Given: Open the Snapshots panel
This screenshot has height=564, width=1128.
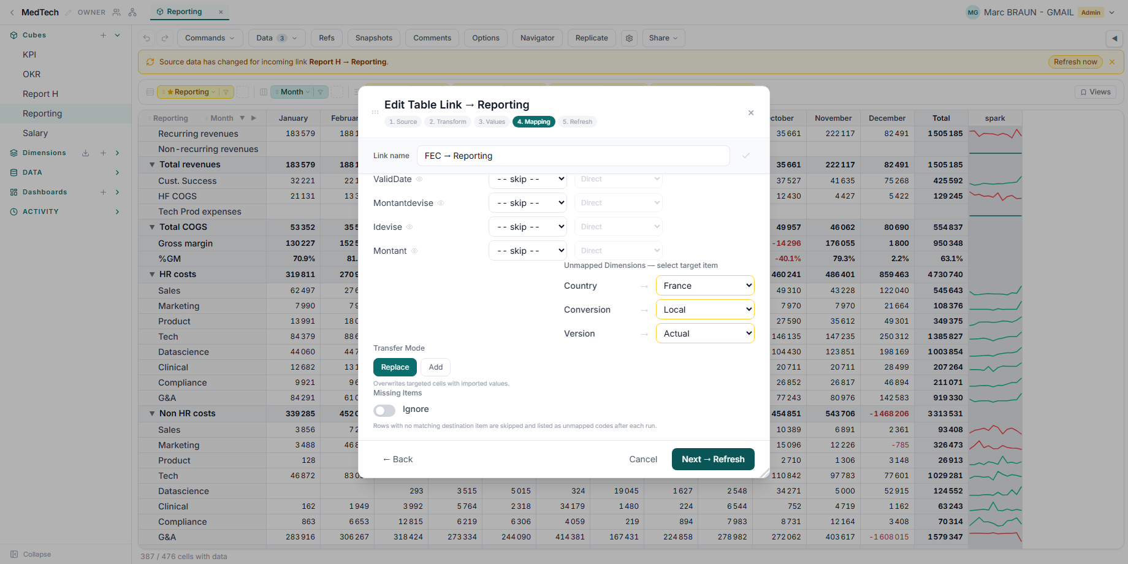Looking at the screenshot, I should pyautogui.click(x=374, y=38).
